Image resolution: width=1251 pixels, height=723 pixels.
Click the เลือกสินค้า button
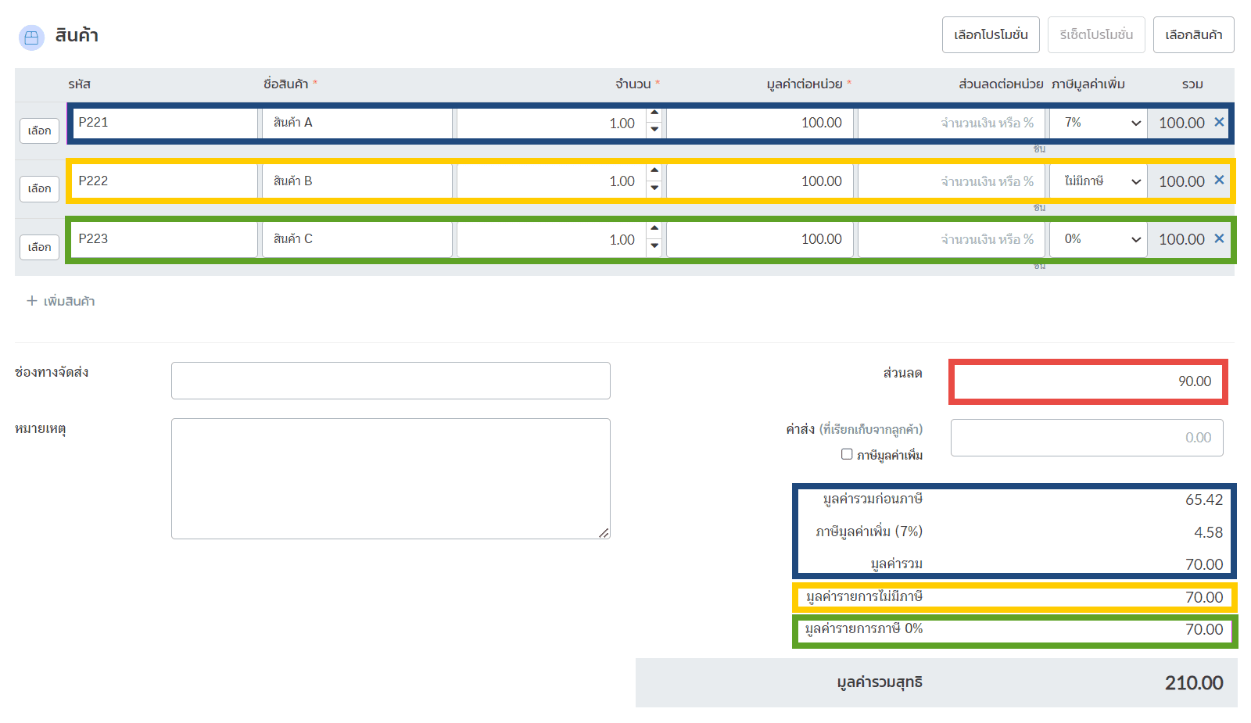click(1193, 35)
